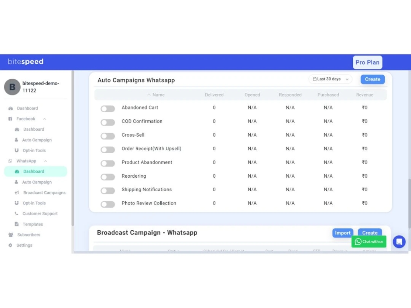Viewport: 411px width, 308px height.
Task: Click the WhatsApp Dashboard gauge icon
Action: pos(17,171)
